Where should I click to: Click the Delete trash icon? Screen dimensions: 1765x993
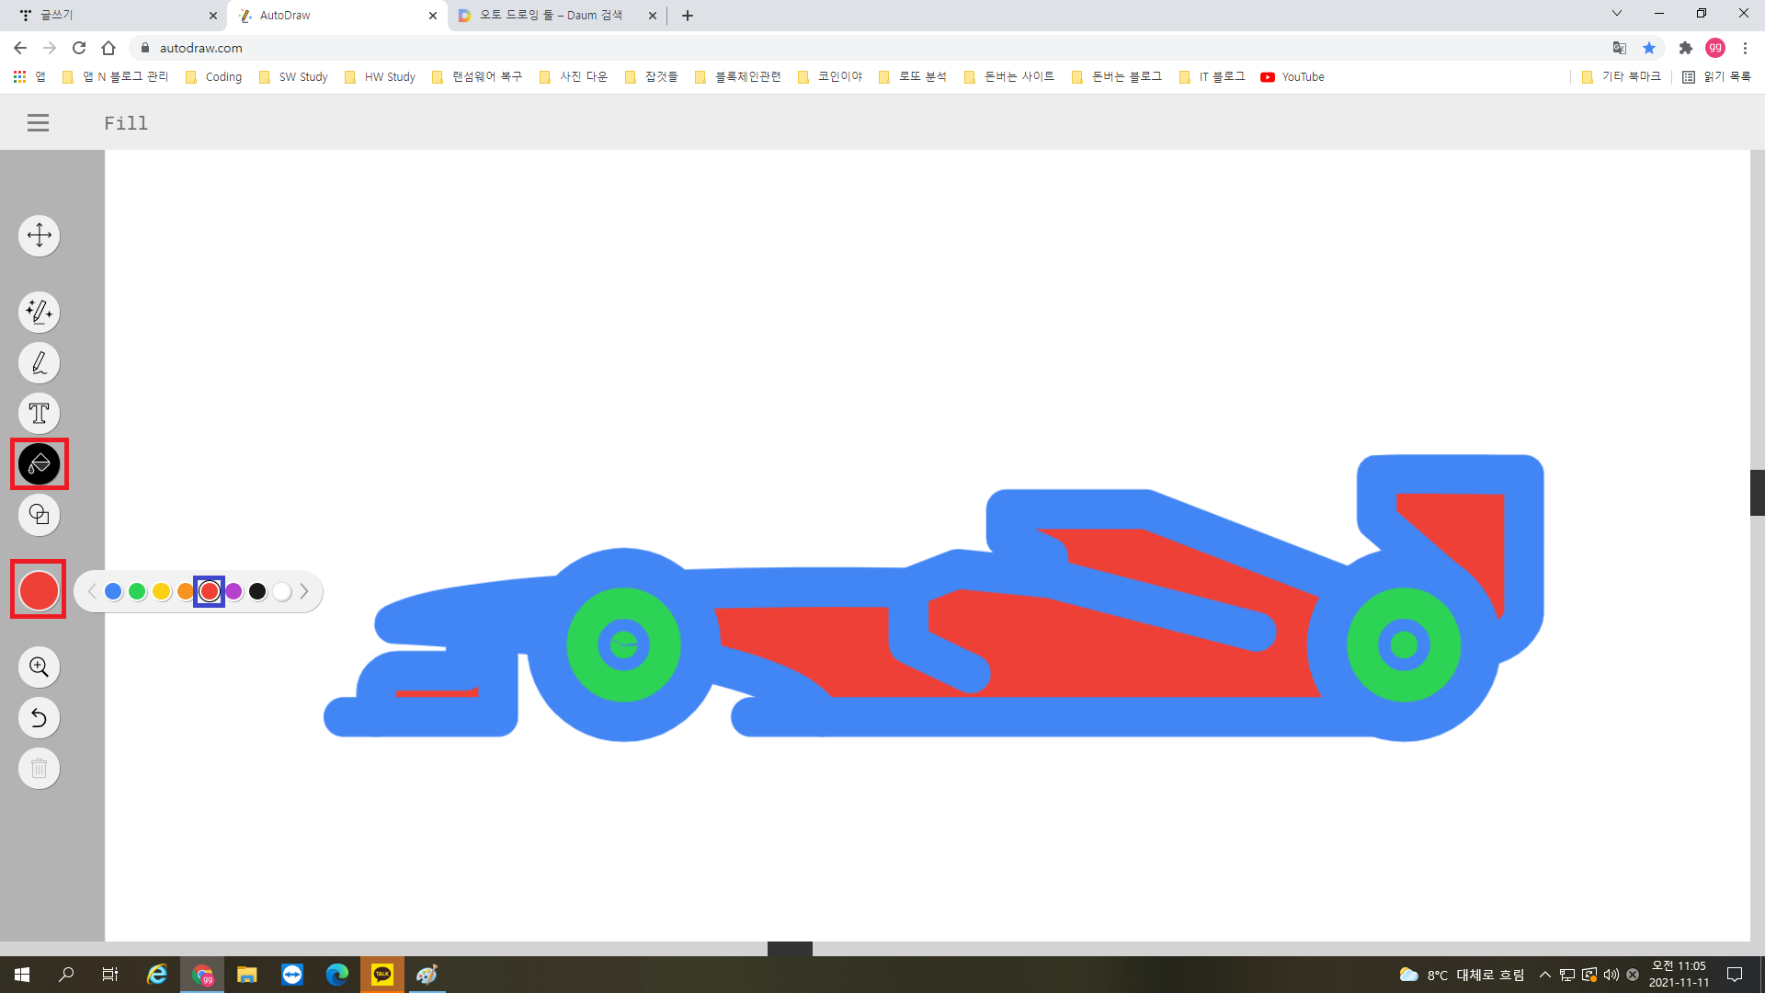click(x=39, y=769)
